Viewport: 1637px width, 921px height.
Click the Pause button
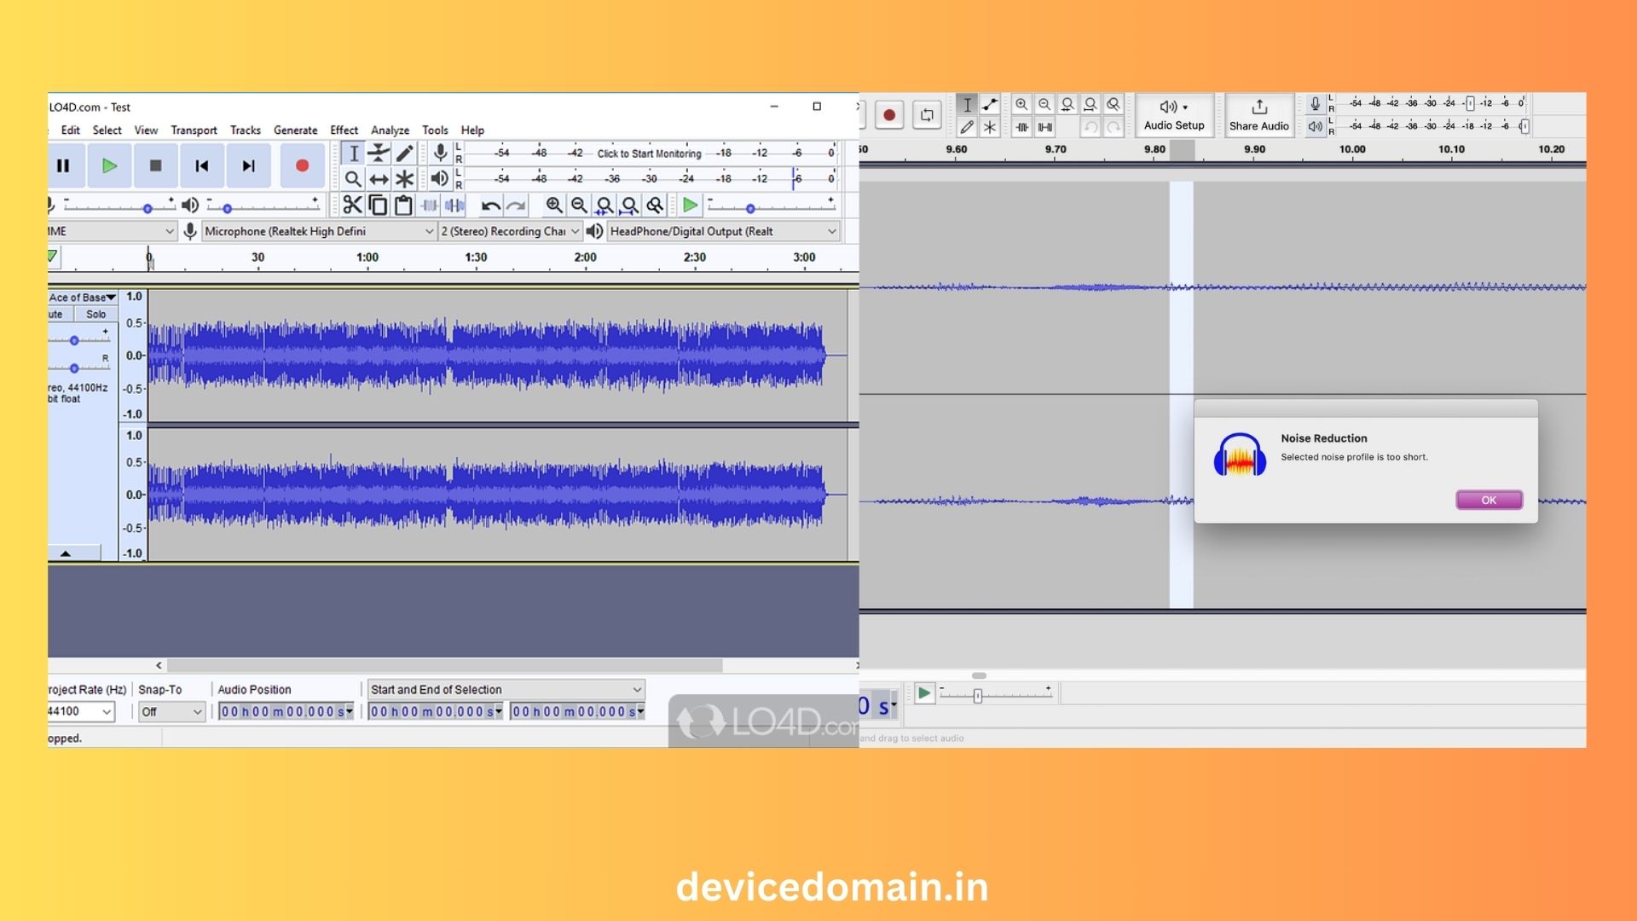coord(63,165)
